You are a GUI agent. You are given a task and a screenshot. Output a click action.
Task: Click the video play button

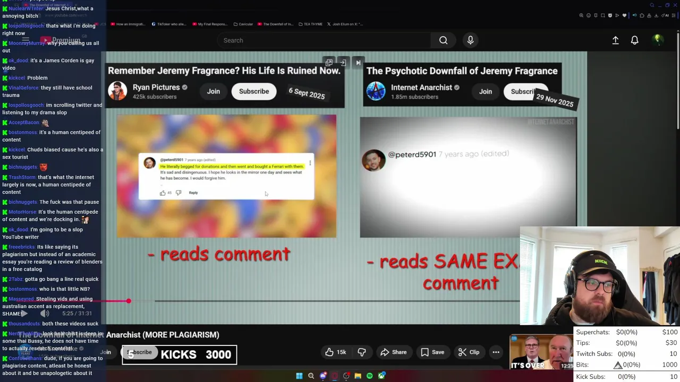[24, 314]
